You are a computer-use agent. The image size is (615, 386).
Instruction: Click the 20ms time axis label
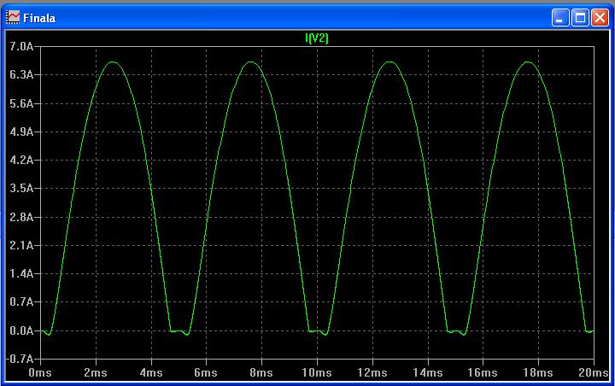[x=594, y=372]
